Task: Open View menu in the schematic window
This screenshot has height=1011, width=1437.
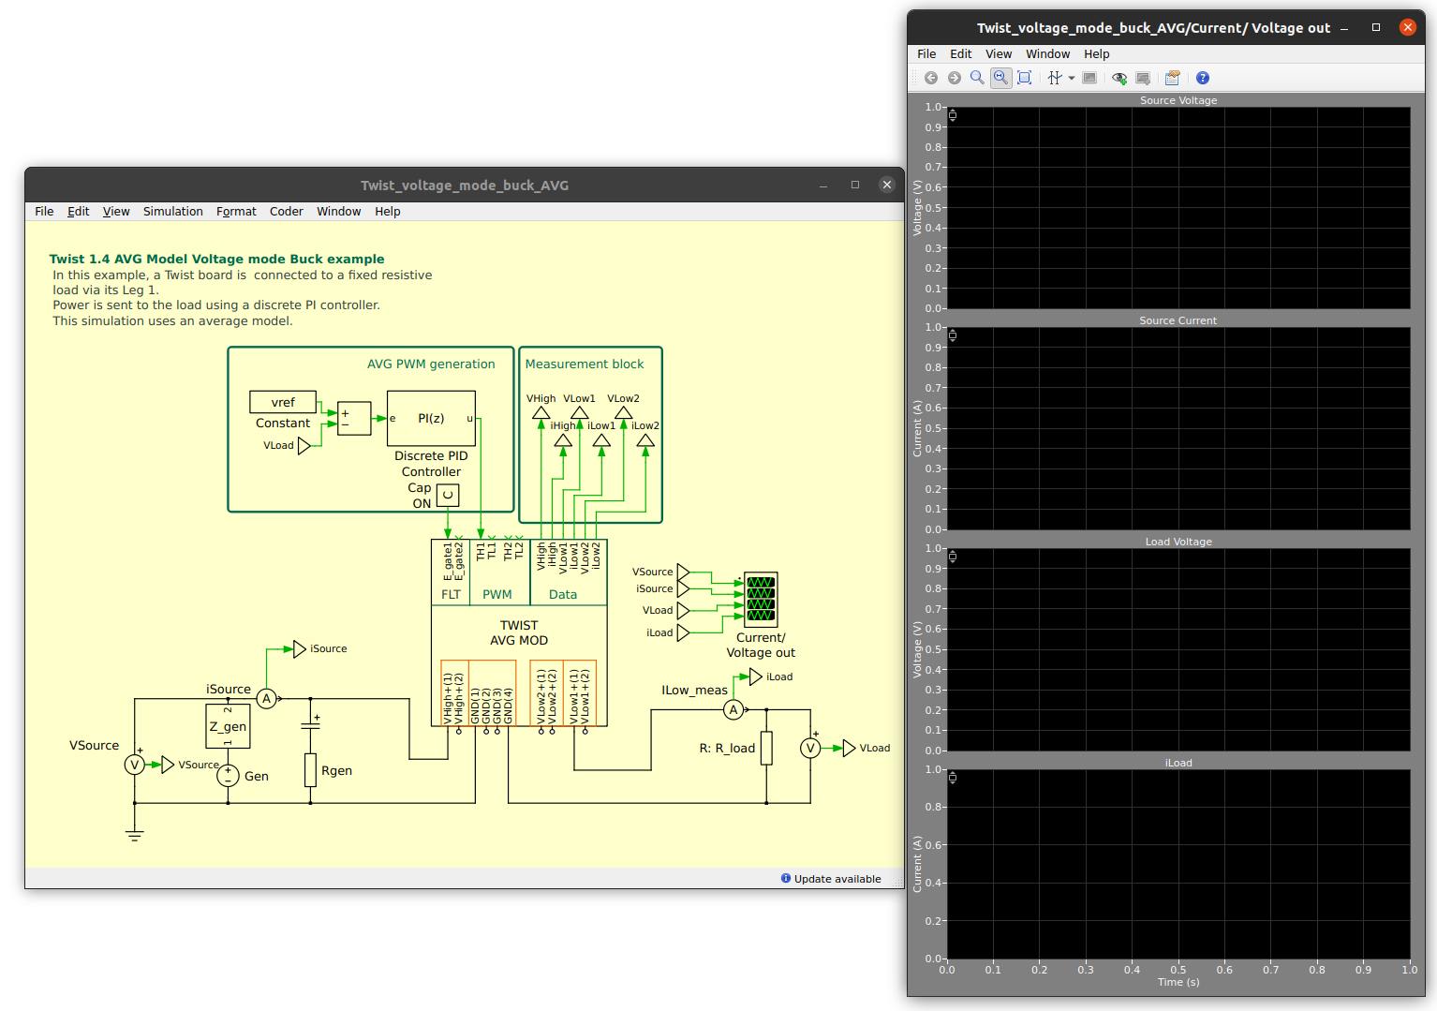Action: 116,212
